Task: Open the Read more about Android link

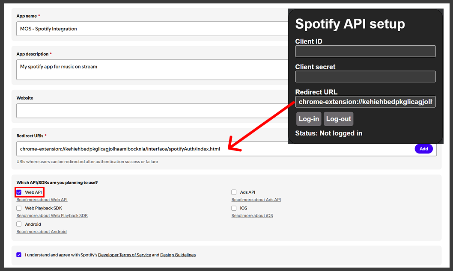Action: pyautogui.click(x=41, y=231)
